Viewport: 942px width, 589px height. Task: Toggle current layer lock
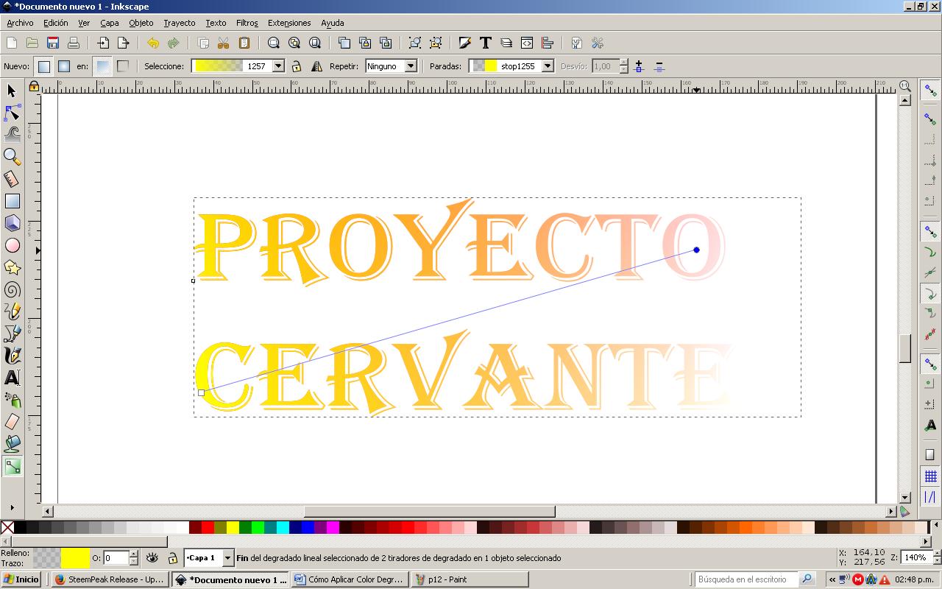172,558
